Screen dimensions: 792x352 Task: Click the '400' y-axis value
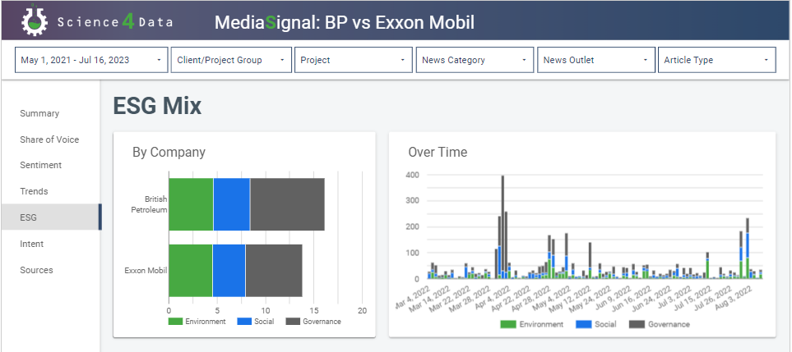(412, 175)
